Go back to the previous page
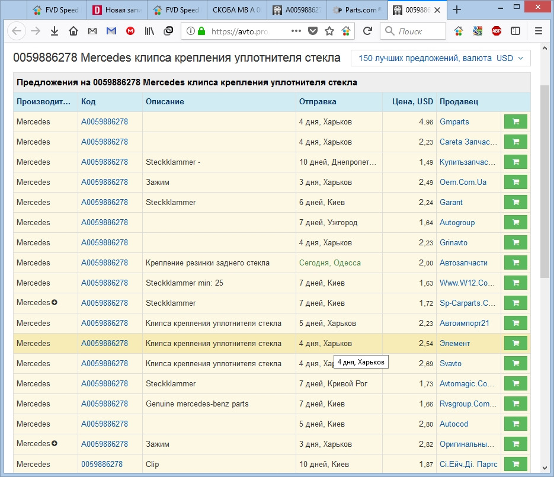 17,31
